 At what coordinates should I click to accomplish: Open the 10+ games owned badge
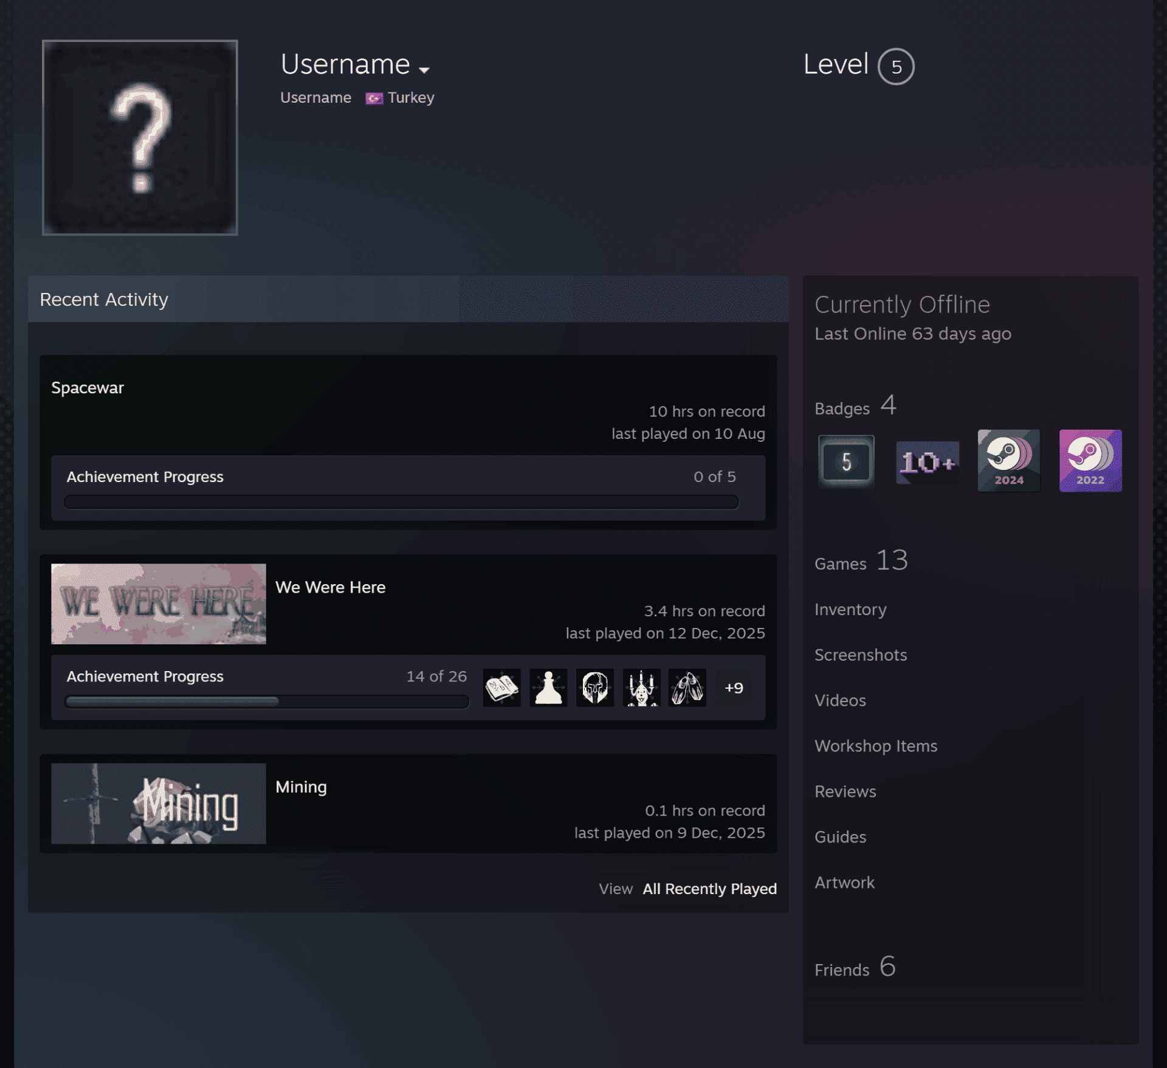click(928, 462)
